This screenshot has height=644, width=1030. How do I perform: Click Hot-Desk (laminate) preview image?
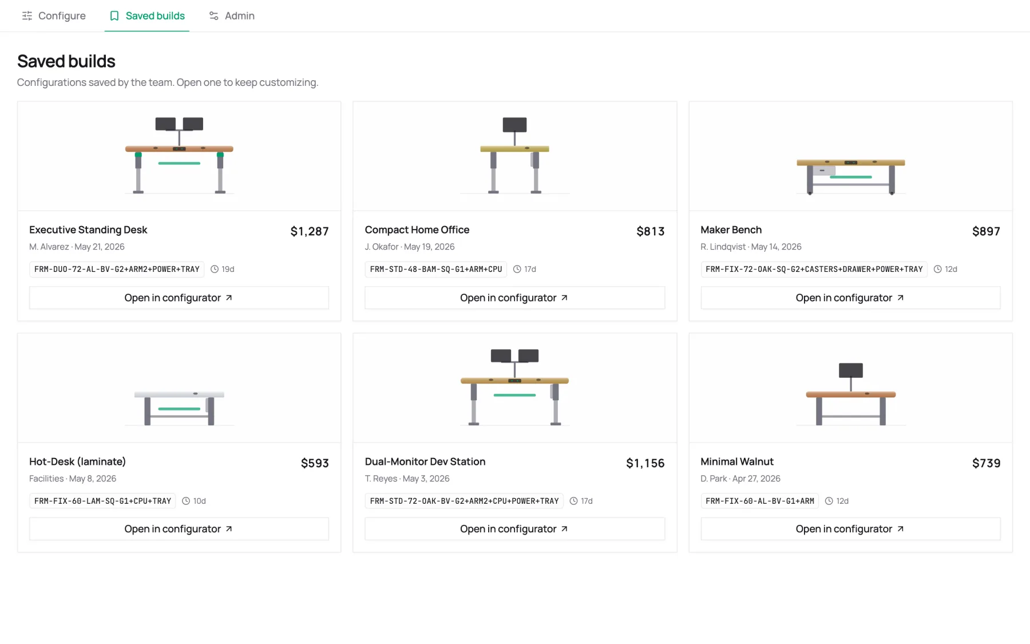(x=179, y=388)
